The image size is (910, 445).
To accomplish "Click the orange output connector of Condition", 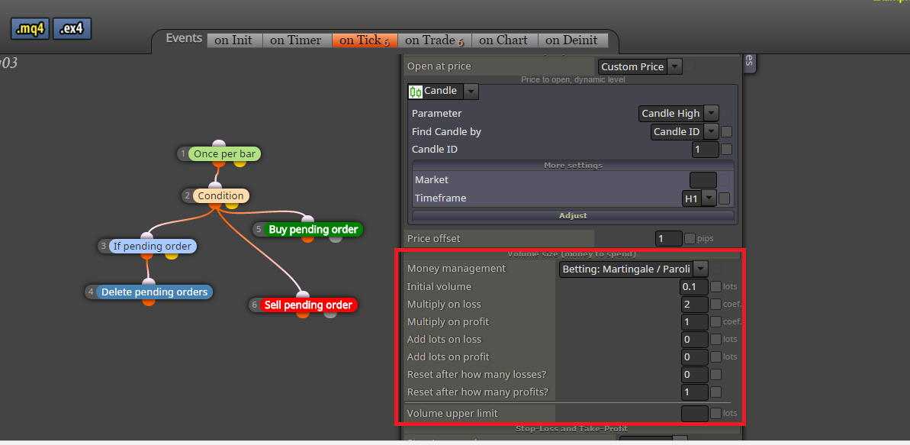I will (215, 205).
